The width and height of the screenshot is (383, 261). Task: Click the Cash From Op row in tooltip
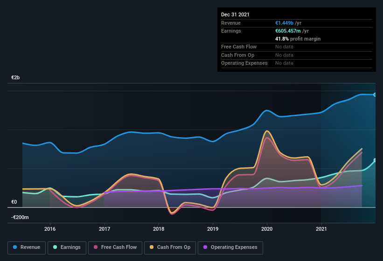click(x=297, y=55)
